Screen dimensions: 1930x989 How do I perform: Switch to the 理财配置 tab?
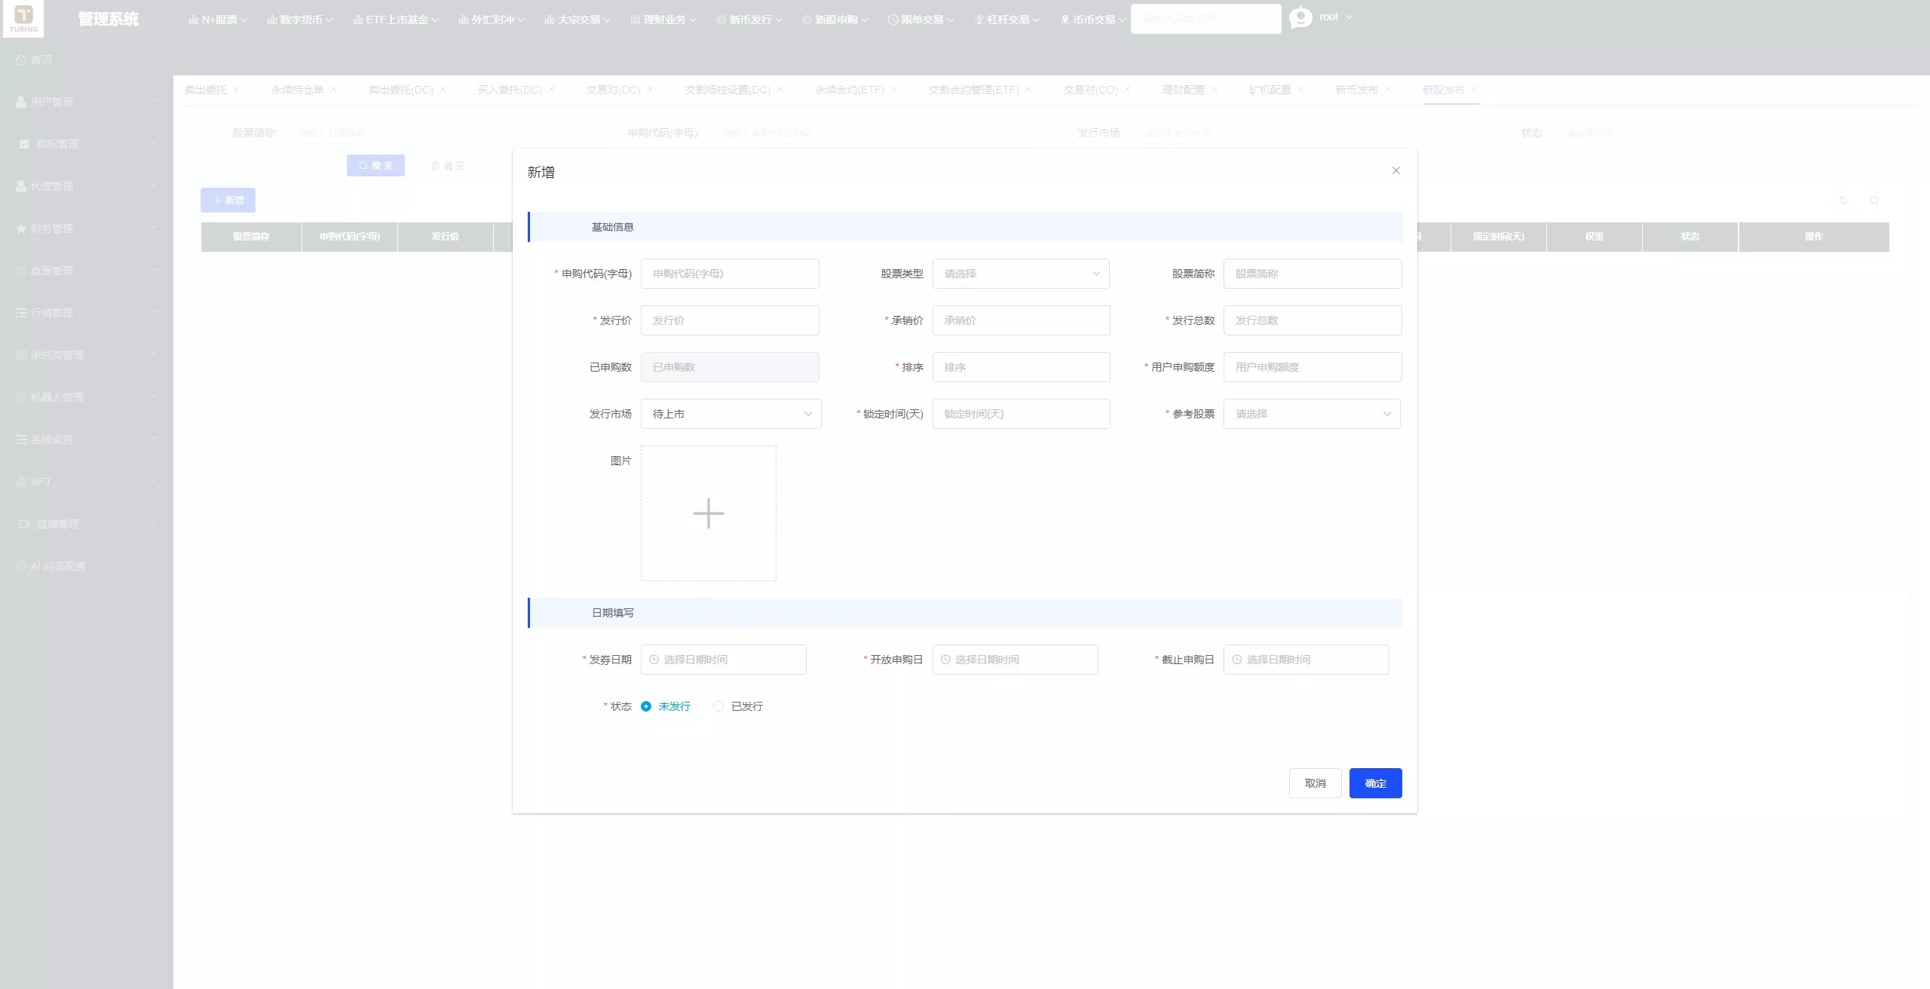point(1183,90)
